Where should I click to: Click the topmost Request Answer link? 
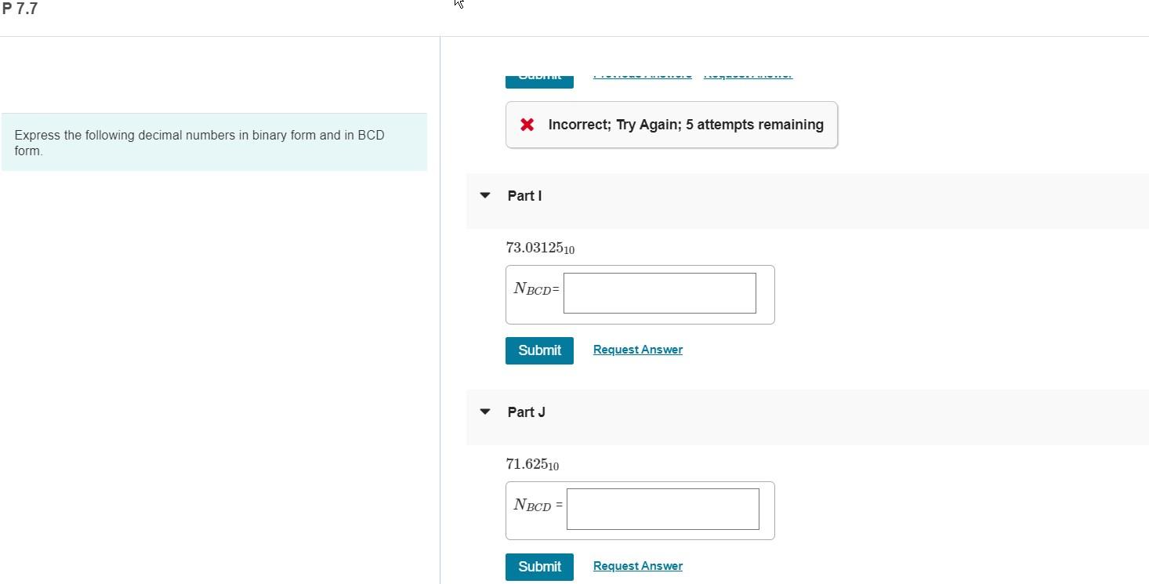click(x=747, y=74)
